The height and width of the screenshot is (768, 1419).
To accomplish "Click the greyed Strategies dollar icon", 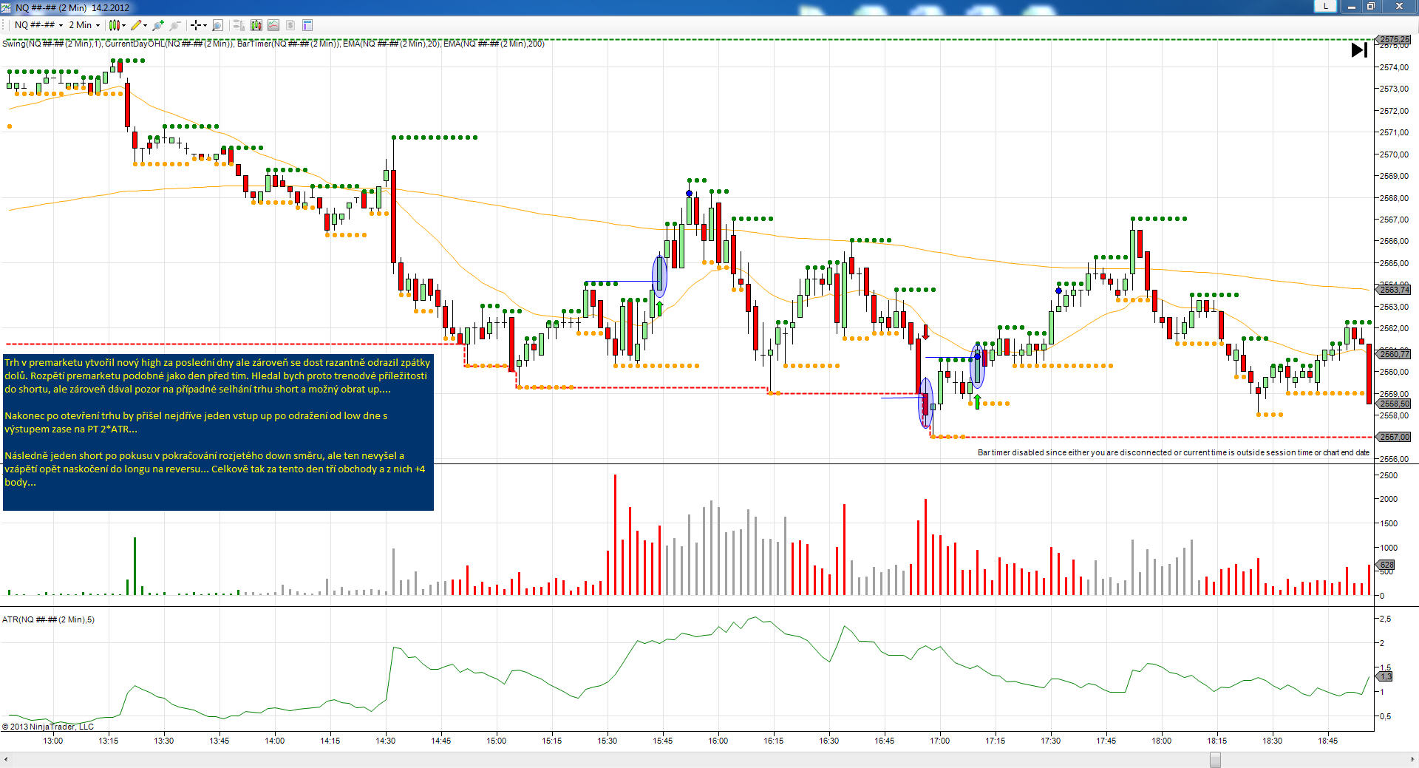I will (x=290, y=25).
